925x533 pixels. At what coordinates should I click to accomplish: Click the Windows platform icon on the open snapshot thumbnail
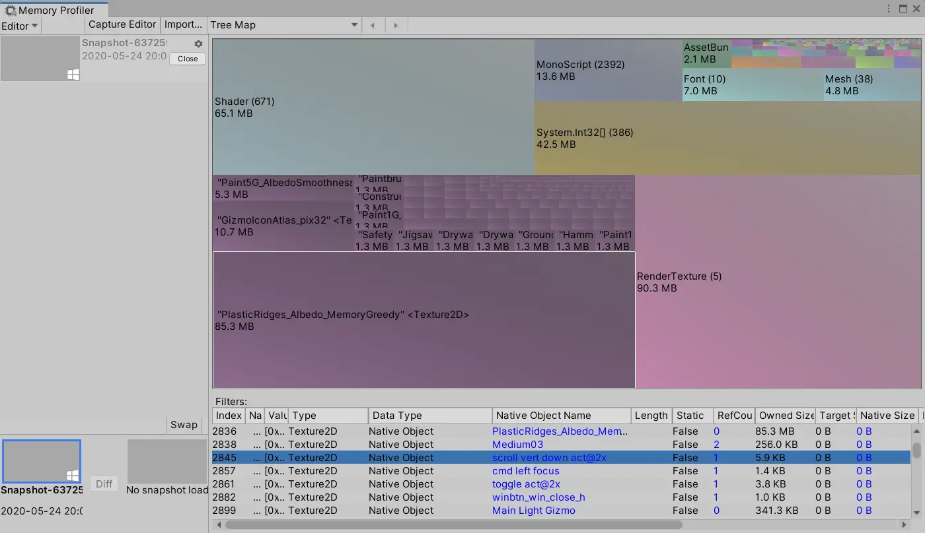coord(73,75)
